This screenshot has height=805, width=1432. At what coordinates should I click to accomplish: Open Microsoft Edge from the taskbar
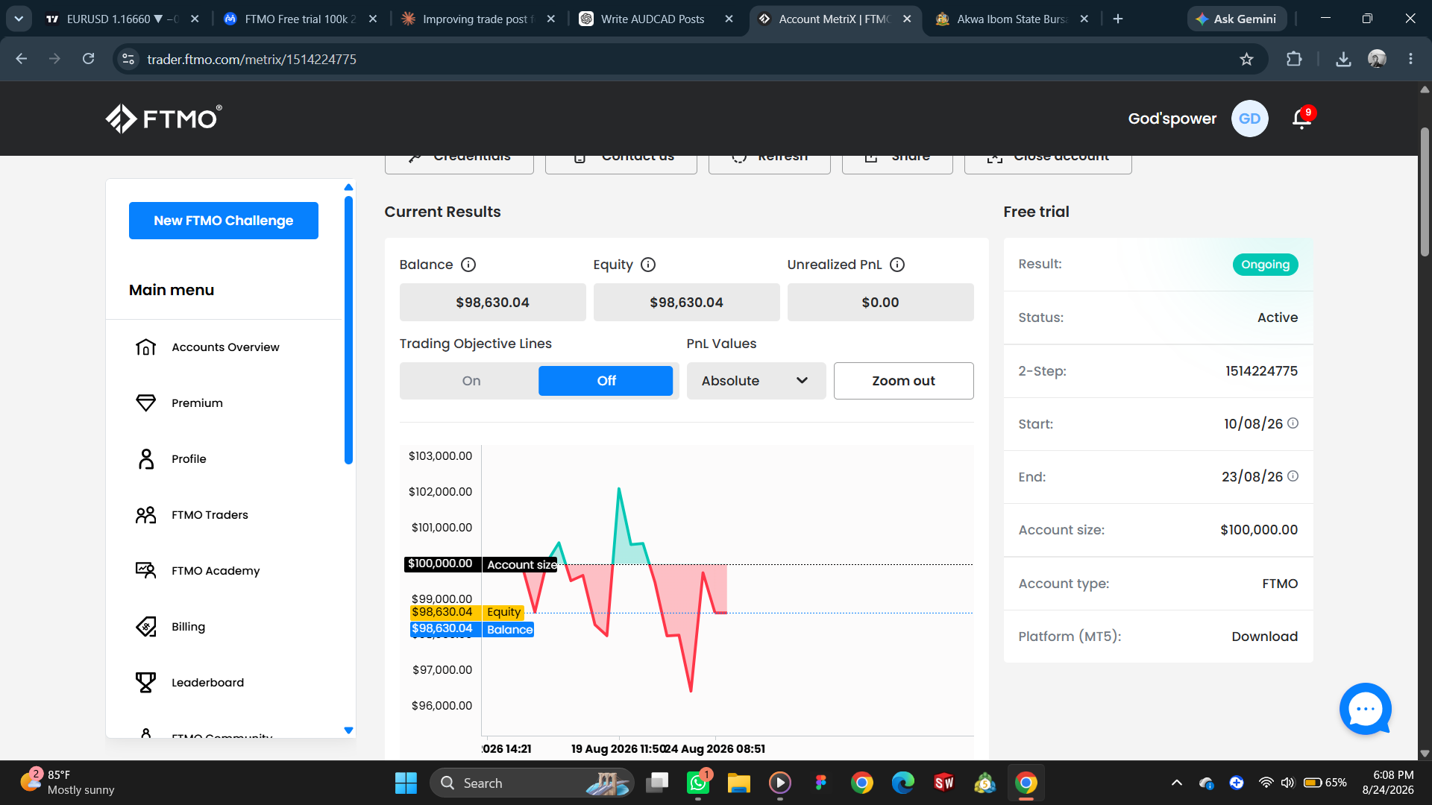903,783
